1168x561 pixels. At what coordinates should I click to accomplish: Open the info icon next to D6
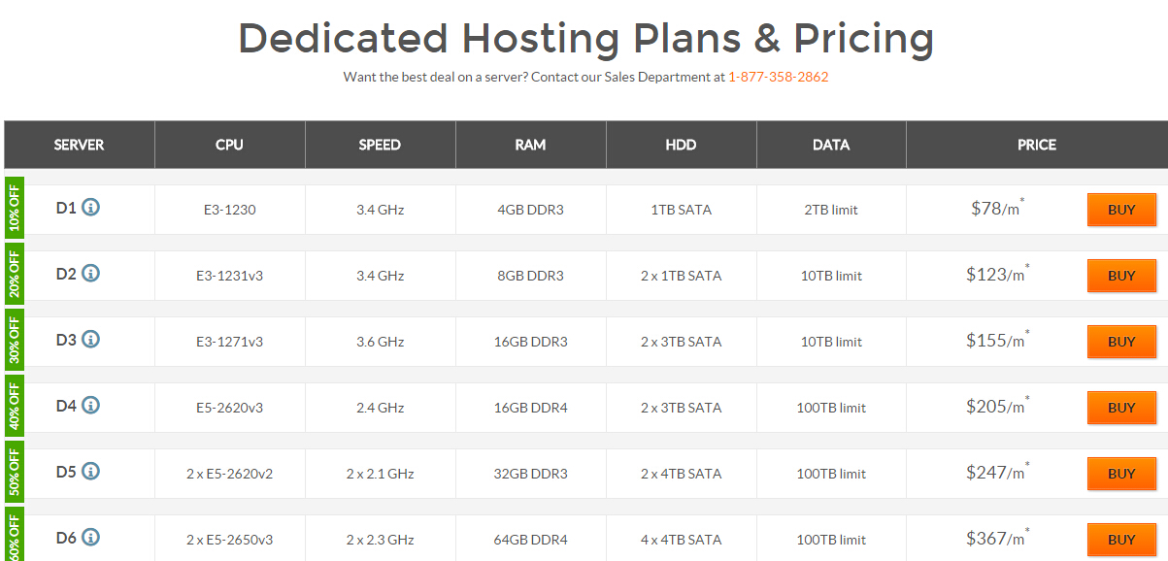point(90,538)
